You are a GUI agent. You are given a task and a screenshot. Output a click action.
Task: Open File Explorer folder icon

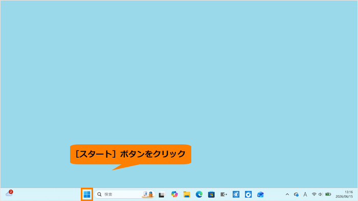[x=187, y=194]
